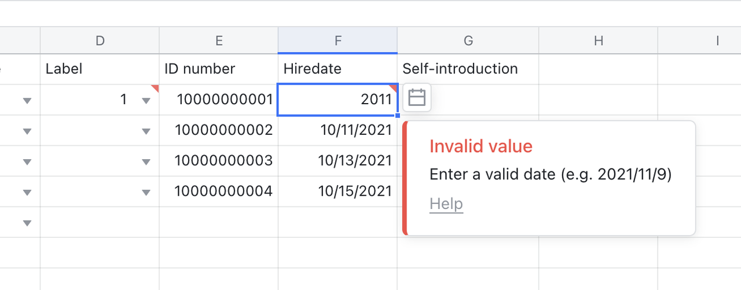Select the highlighted column F header

point(338,41)
